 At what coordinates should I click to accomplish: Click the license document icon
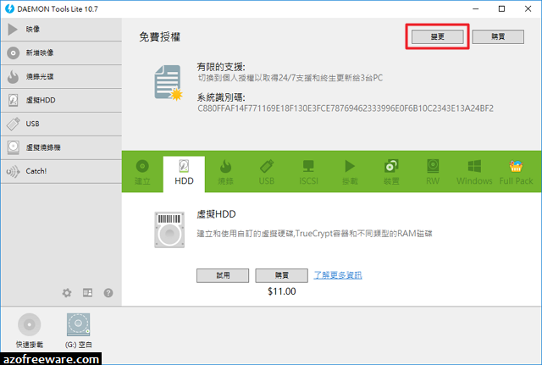[x=169, y=83]
